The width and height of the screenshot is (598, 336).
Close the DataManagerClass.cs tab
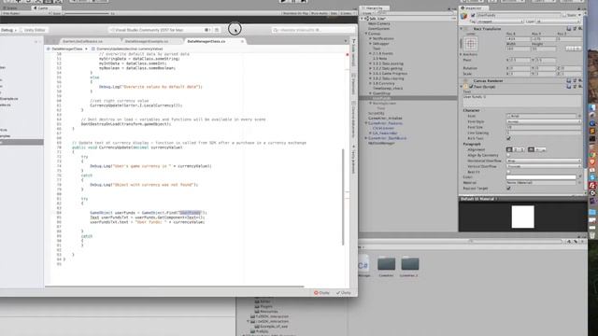pyautogui.click(x=242, y=41)
